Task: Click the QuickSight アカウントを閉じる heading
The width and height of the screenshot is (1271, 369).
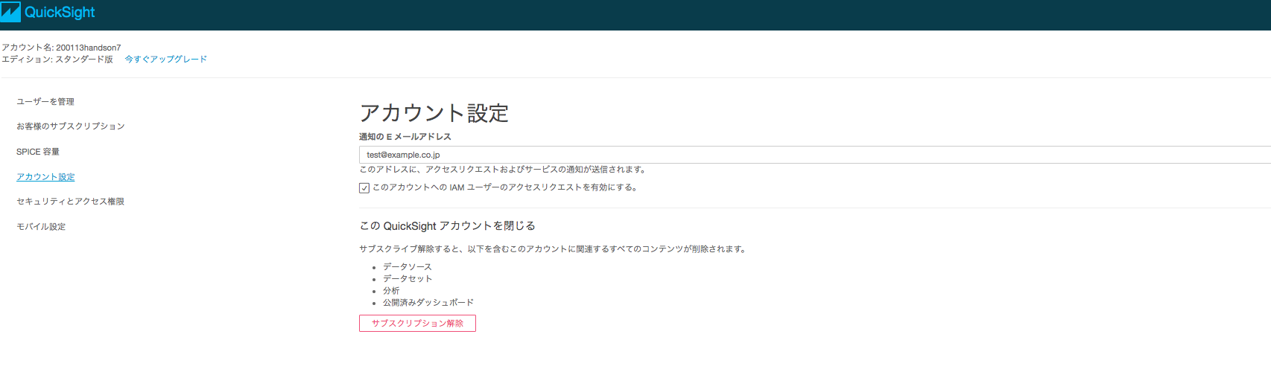Action: 448,226
